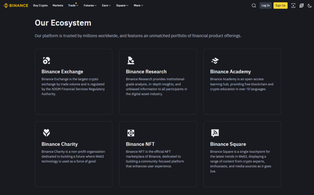The height and width of the screenshot is (195, 314).
Task: Open the Markets menu item
Action: [x=58, y=5]
